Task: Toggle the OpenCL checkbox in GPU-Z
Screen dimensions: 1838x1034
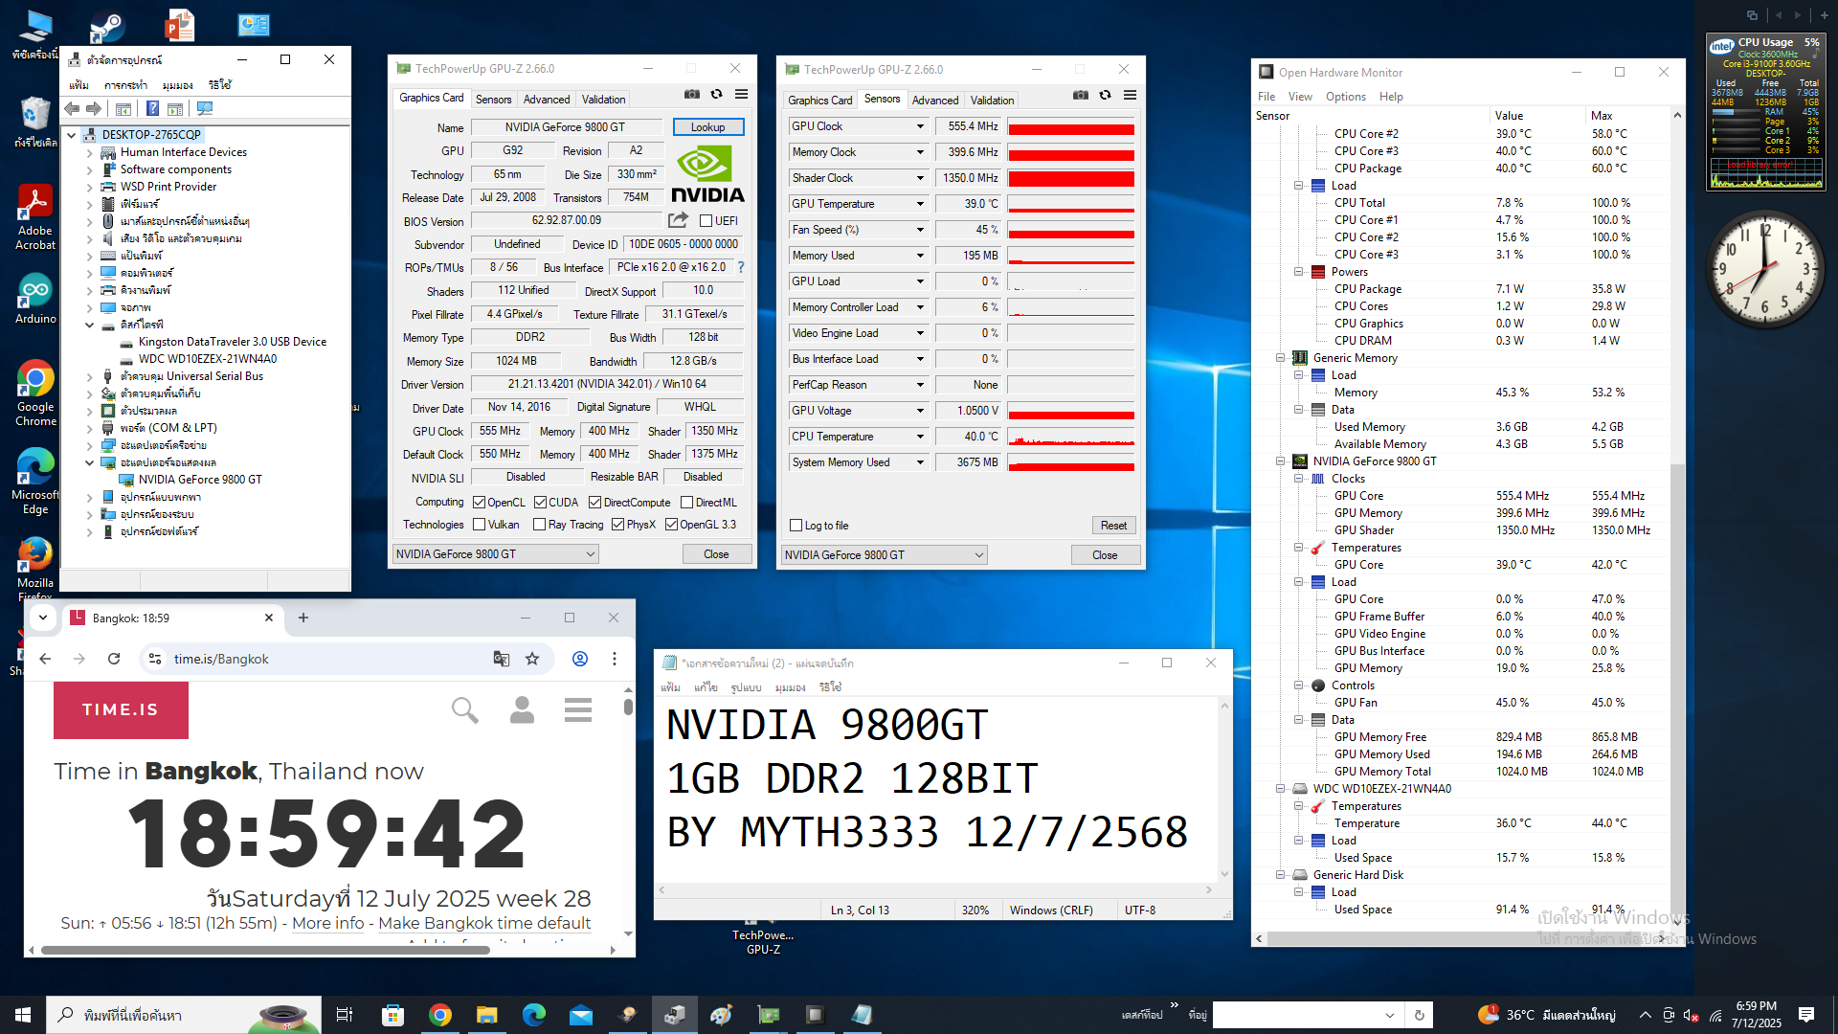Action: pos(480,503)
